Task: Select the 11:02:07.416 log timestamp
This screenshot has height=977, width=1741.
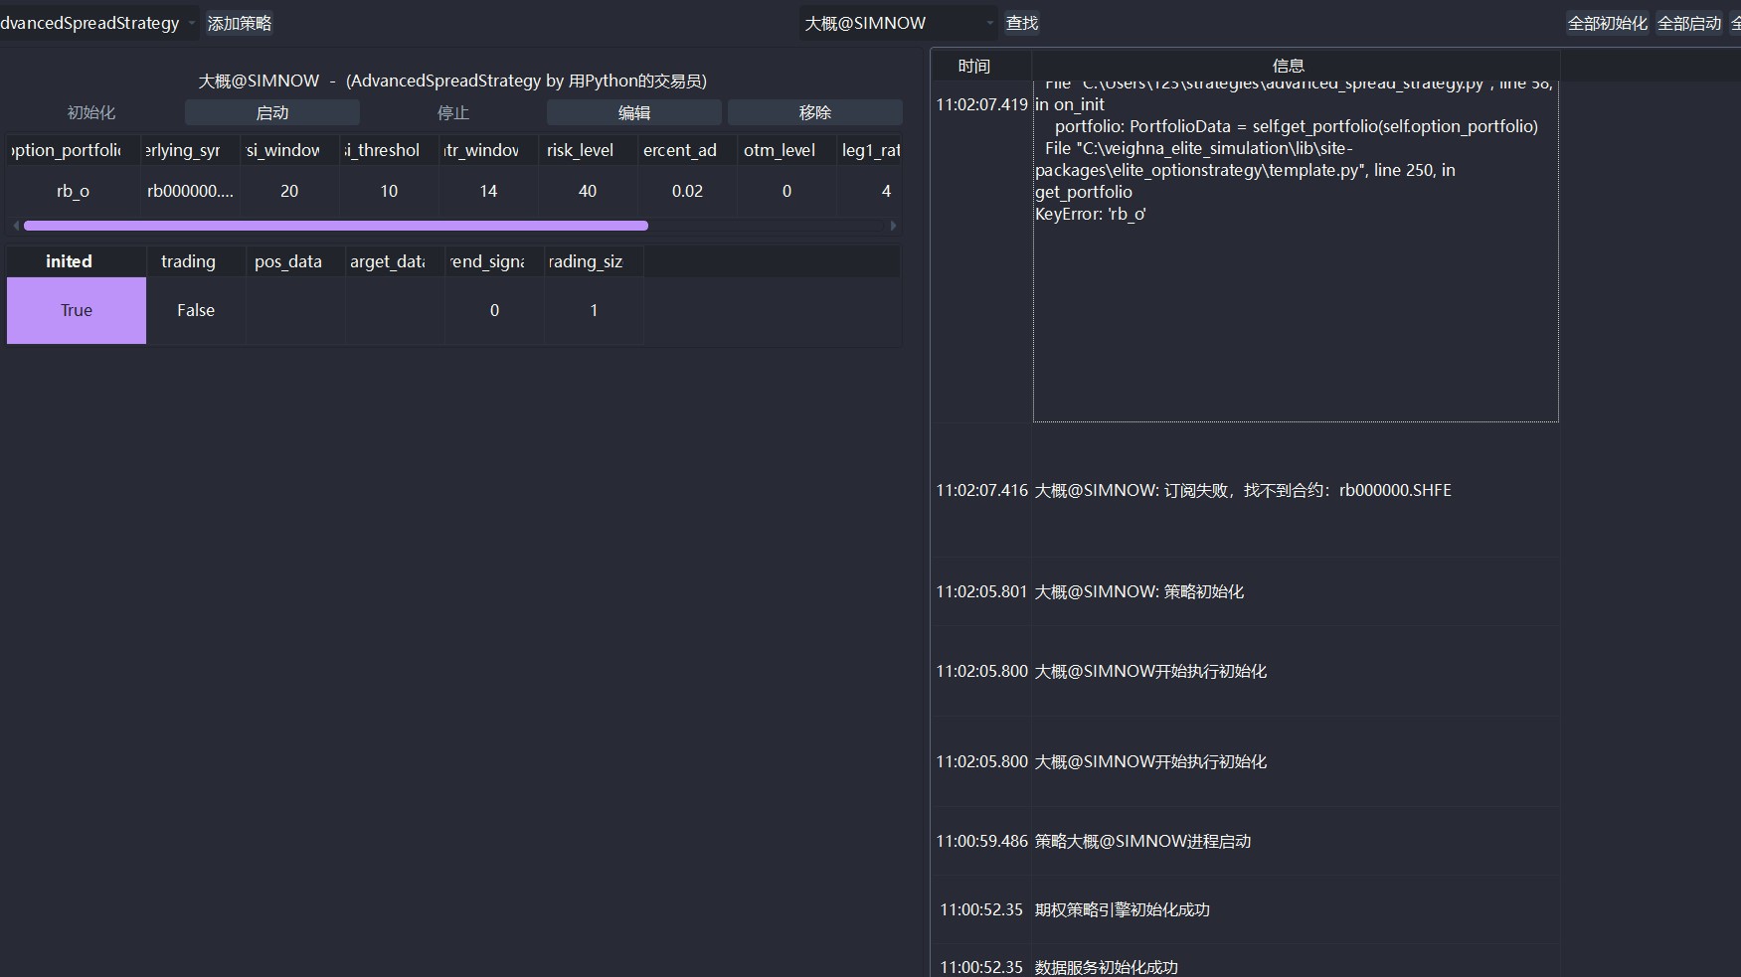Action: pyautogui.click(x=981, y=490)
